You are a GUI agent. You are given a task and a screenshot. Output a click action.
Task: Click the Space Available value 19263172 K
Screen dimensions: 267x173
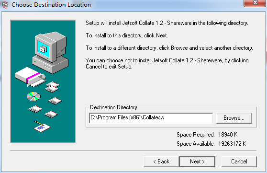[x=232, y=144]
